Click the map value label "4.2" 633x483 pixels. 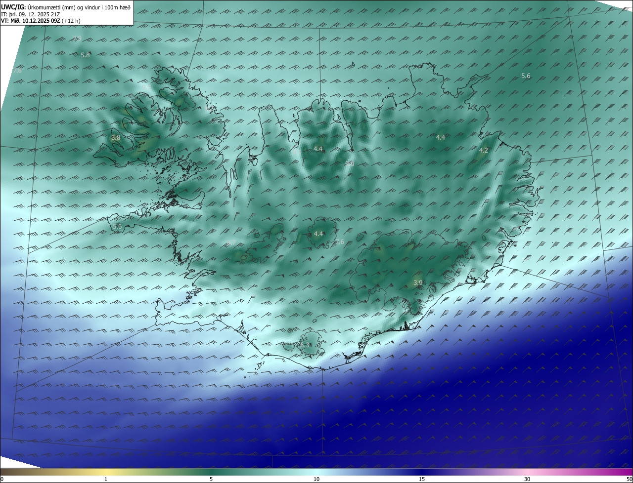click(484, 151)
